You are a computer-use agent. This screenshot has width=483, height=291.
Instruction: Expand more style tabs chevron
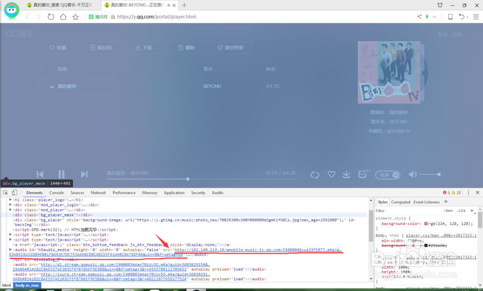[446, 202]
